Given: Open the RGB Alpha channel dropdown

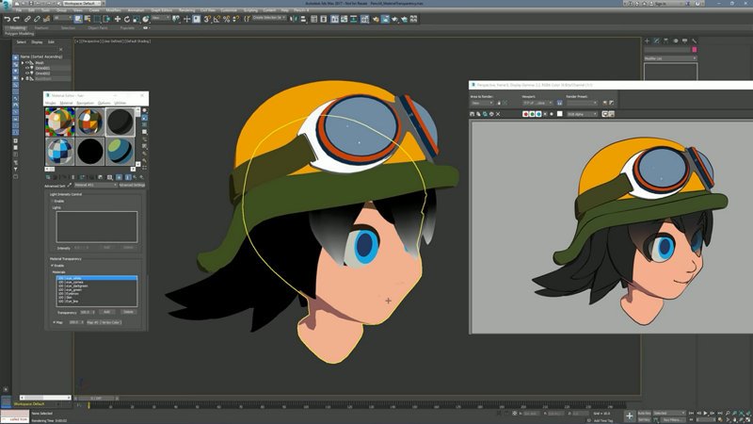Looking at the screenshot, I should [x=582, y=114].
